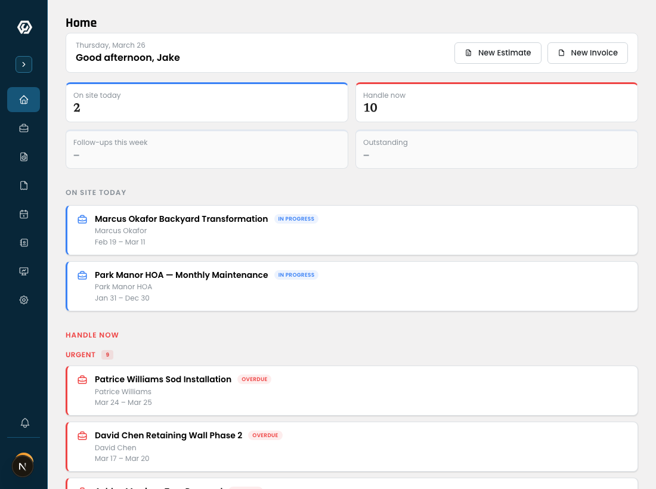Open Park Manor HOA Monthly Maintenance job

[181, 275]
